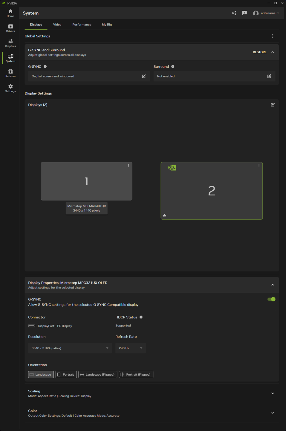Select Landscape orientation

pos(41,374)
